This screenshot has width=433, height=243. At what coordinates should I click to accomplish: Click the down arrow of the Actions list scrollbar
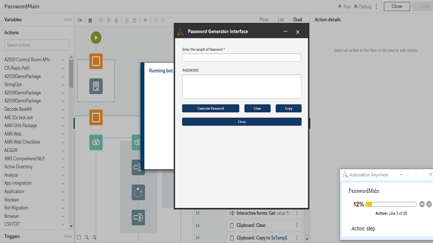tap(71, 226)
